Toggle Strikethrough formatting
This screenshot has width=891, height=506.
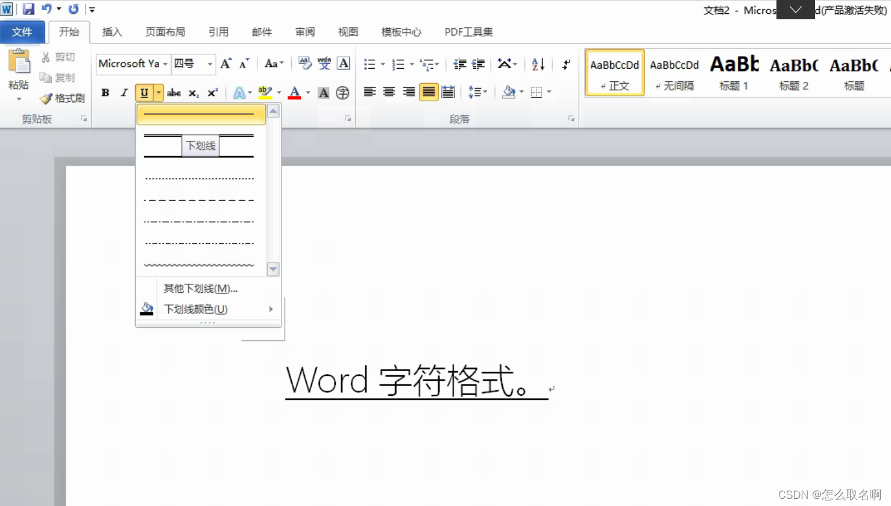tap(174, 93)
